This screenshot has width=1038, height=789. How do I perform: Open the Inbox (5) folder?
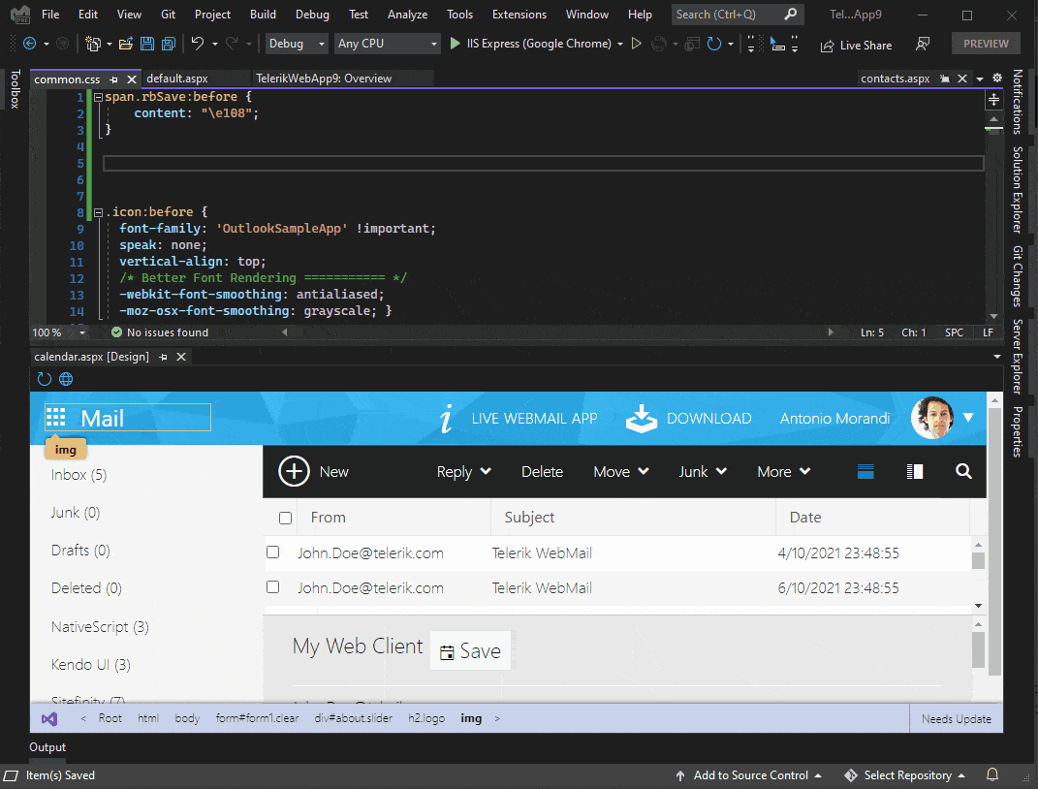click(x=79, y=475)
